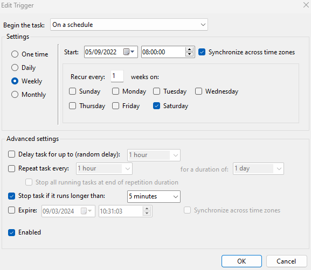Select the Weekly radio button
The height and width of the screenshot is (270, 311).
click(x=15, y=81)
